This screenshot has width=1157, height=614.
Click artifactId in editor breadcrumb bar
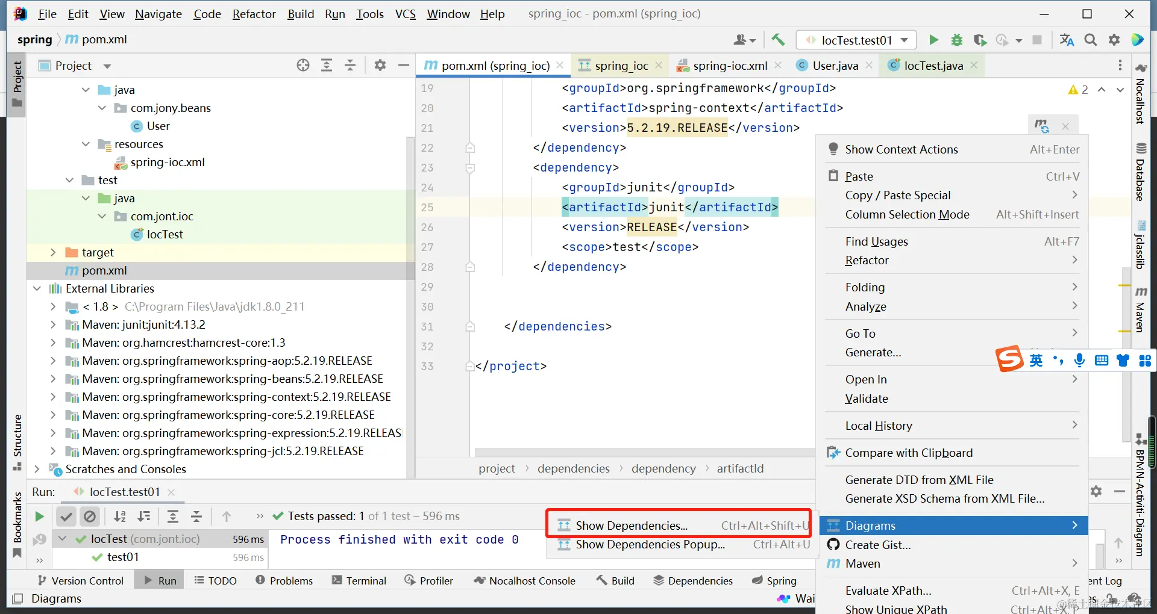tap(740, 468)
